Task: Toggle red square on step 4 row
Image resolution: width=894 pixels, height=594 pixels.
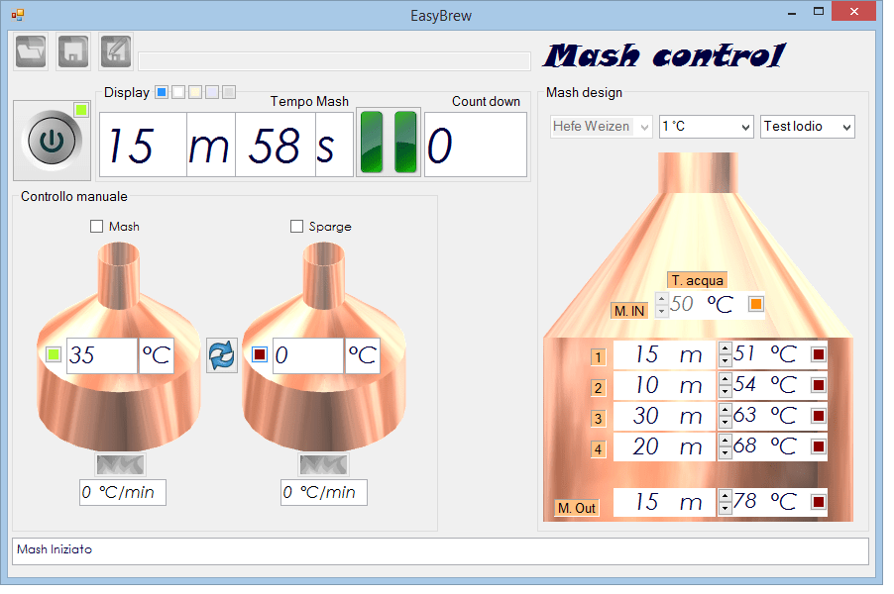Action: pyautogui.click(x=819, y=445)
